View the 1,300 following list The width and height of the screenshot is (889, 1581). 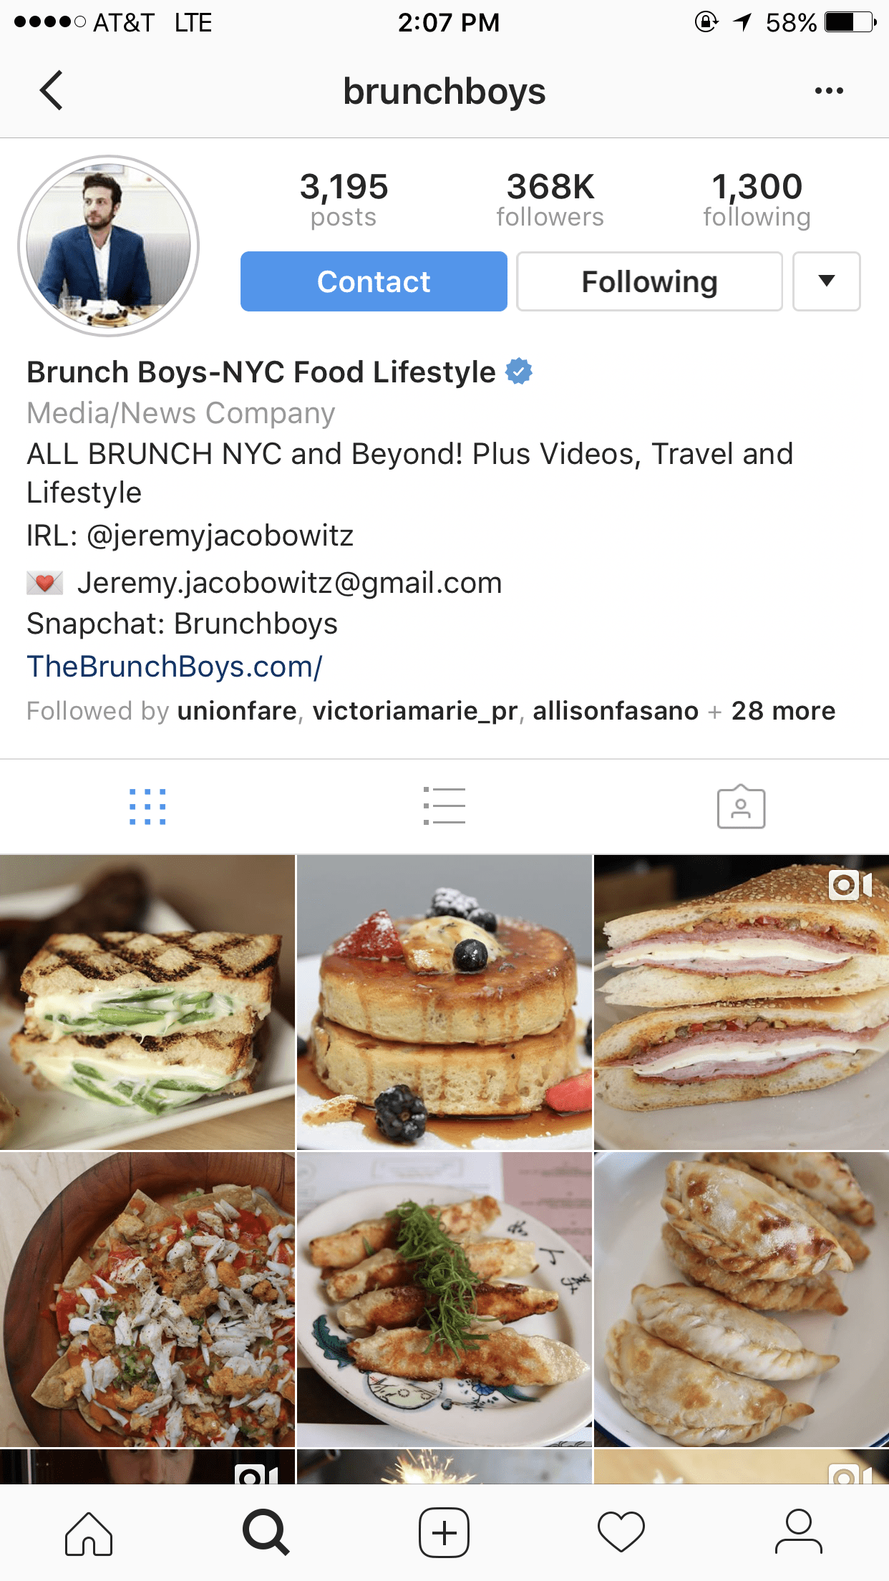tap(757, 199)
